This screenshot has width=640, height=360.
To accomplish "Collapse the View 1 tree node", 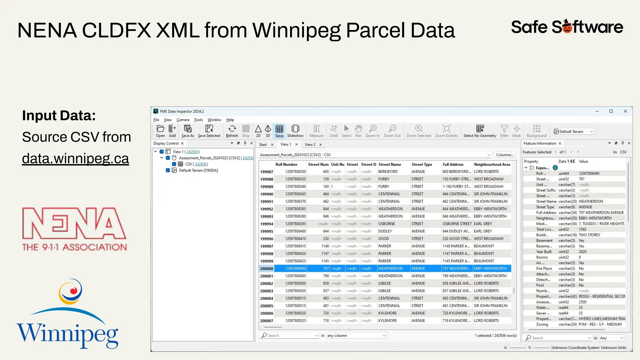I will tap(155, 152).
